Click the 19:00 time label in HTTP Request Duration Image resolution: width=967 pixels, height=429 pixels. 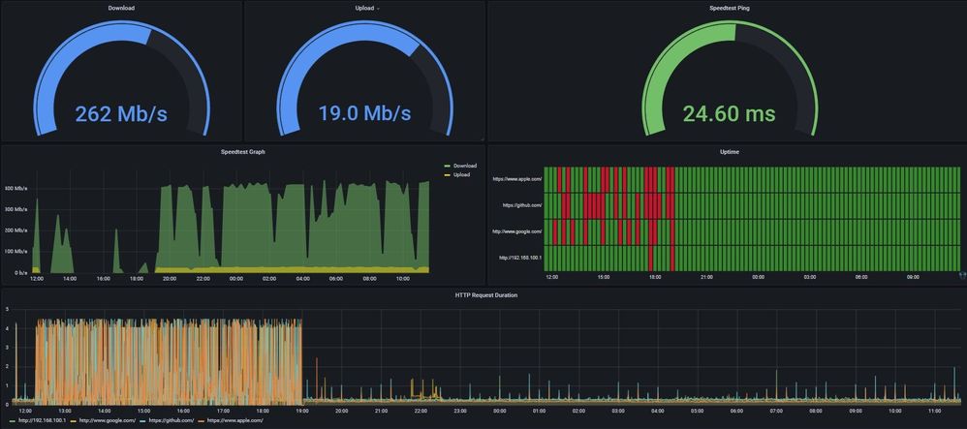(301, 411)
